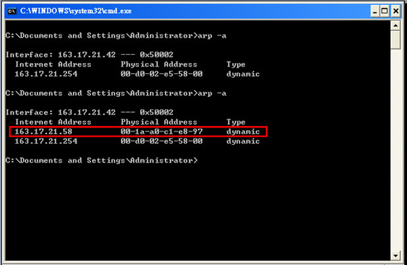Click the MAC address 00-1a-a0-c1-e8-97
The height and width of the screenshot is (265, 407).
pos(161,131)
